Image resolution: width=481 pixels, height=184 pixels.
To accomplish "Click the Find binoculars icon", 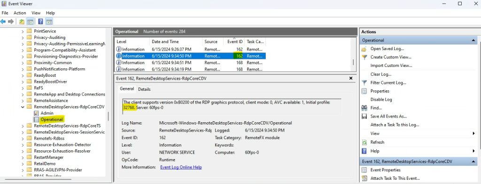I will [364, 108].
